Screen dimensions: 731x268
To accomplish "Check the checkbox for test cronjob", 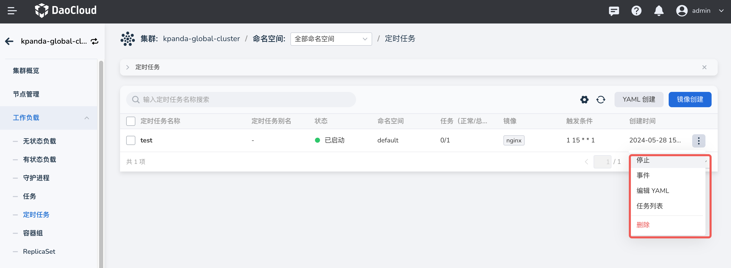I will pyautogui.click(x=131, y=140).
